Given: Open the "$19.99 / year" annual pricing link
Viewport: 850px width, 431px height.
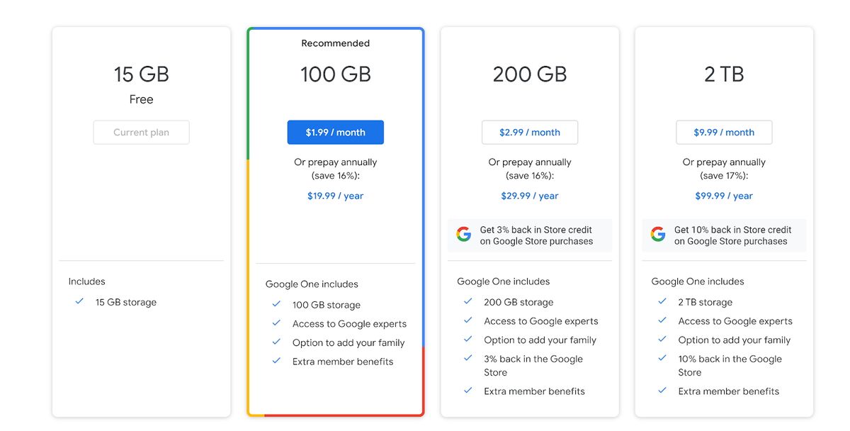Looking at the screenshot, I should pyautogui.click(x=335, y=196).
